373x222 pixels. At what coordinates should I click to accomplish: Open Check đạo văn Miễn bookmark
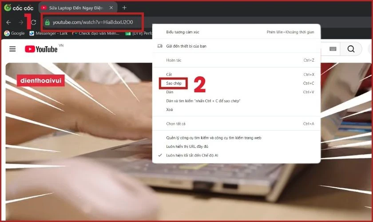pos(96,33)
